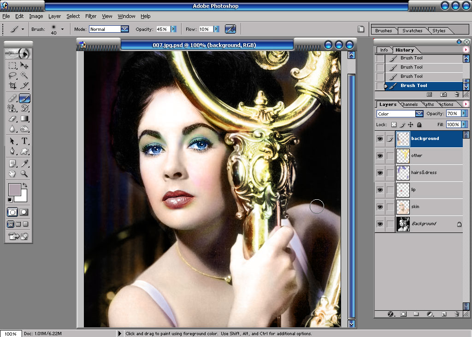Open the Filter menu
The image size is (472, 337).
coord(91,16)
